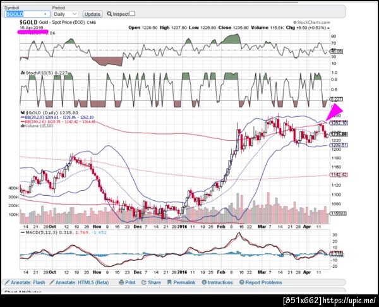
Task: Click the small triangle after Chg value
Action: 328,28
